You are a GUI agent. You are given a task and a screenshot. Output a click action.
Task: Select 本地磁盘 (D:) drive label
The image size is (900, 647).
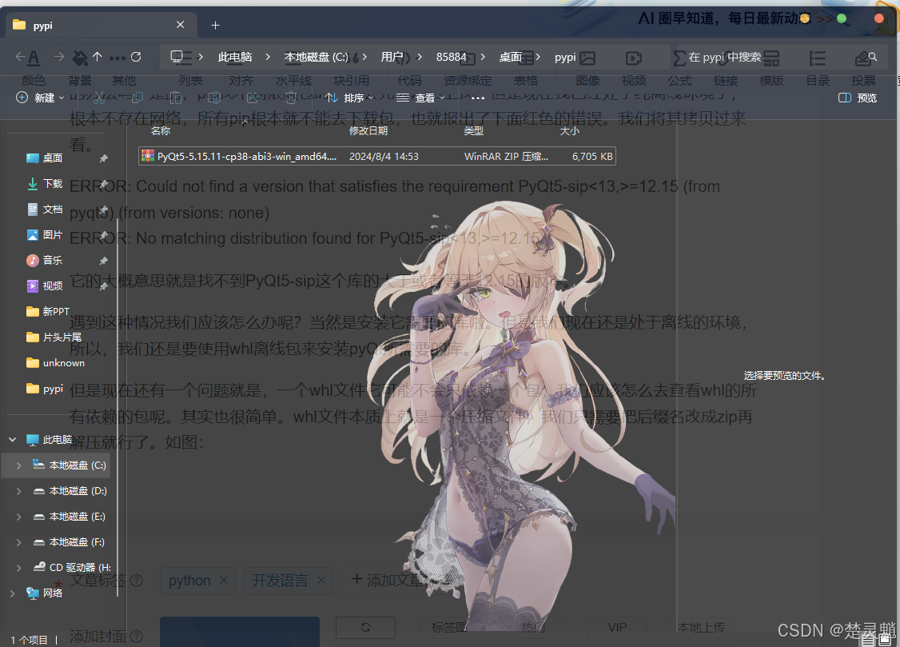pyautogui.click(x=78, y=491)
